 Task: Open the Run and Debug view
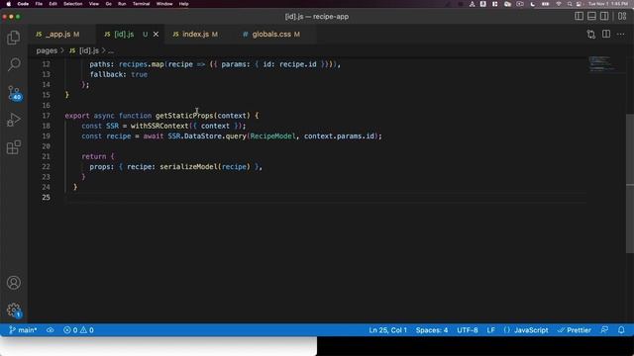pyautogui.click(x=13, y=120)
